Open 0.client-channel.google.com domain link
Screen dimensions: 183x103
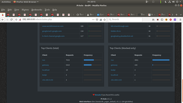coord(53,36)
